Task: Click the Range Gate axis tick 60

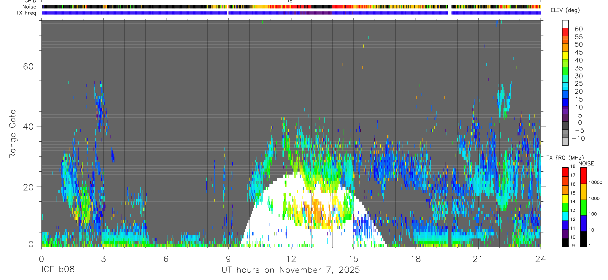Action: click(x=29, y=66)
